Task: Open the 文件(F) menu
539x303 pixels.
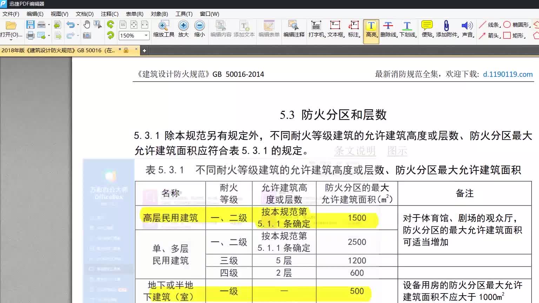Action: click(11, 14)
